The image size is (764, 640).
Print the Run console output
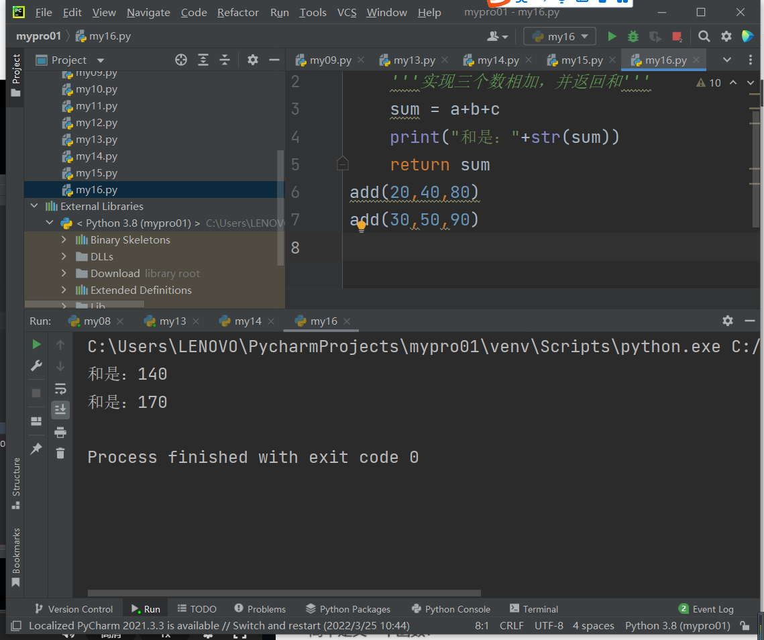[x=60, y=432]
